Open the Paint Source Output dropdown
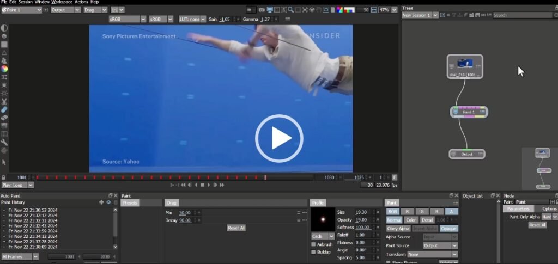 (440, 245)
